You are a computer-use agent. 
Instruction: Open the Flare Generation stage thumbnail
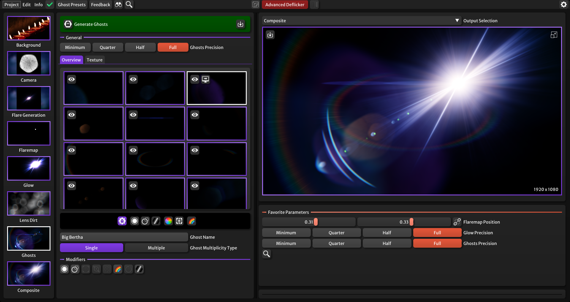(29, 98)
